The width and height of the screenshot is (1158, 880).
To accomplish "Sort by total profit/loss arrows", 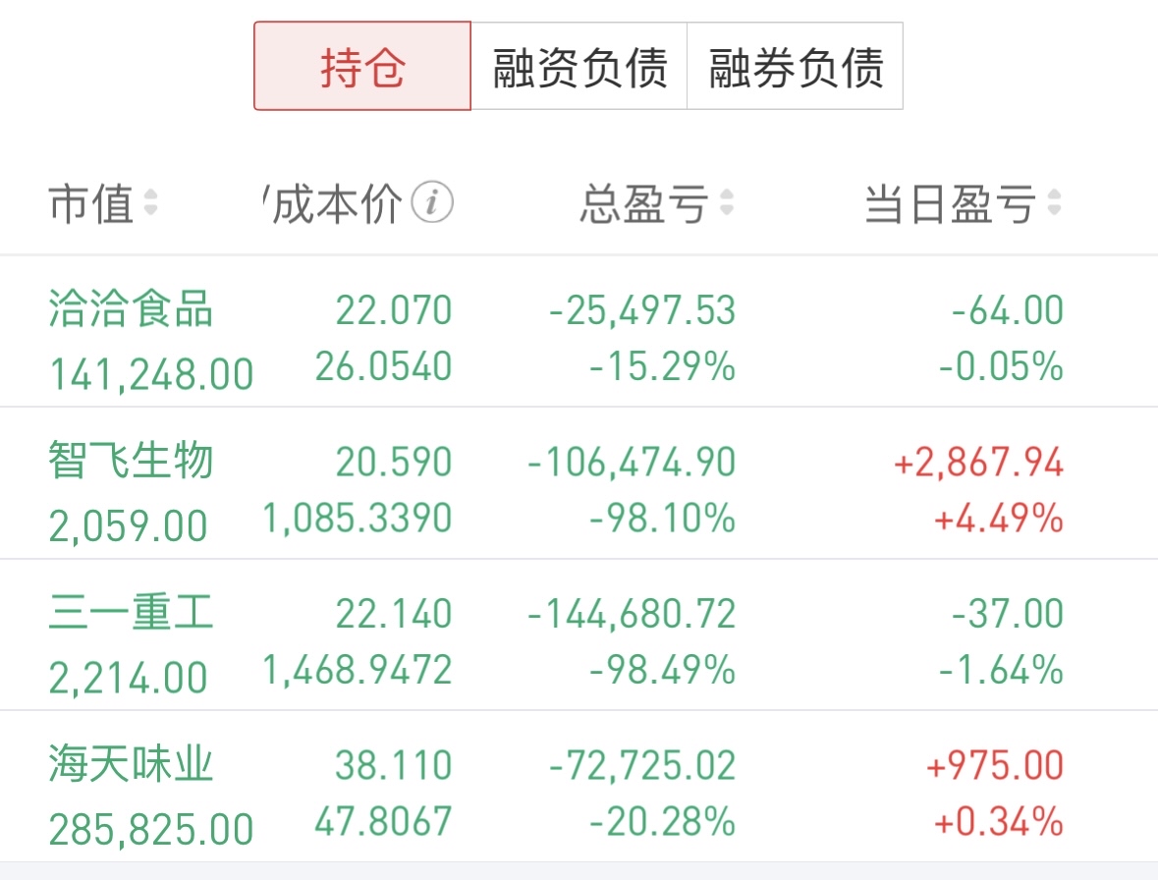I will pos(727,202).
